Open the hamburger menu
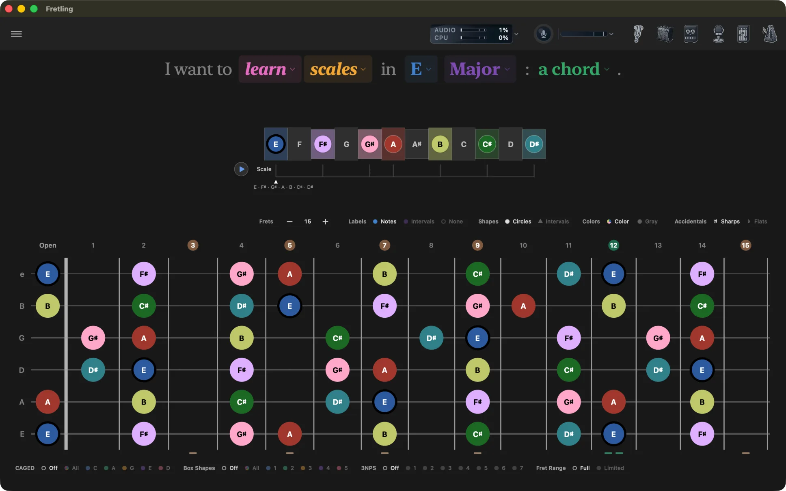The image size is (786, 491). 16,34
